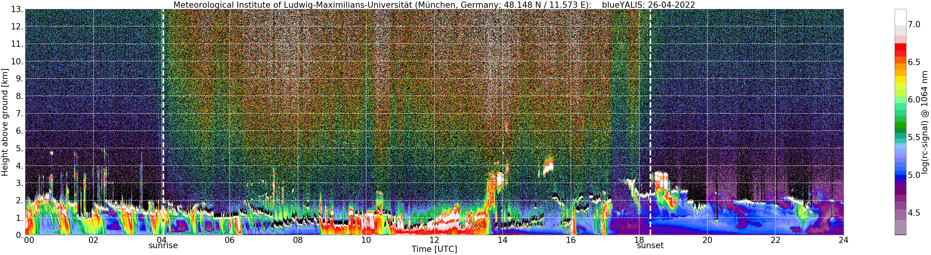Click the 6.0 tick on the colorbar

(x=914, y=100)
